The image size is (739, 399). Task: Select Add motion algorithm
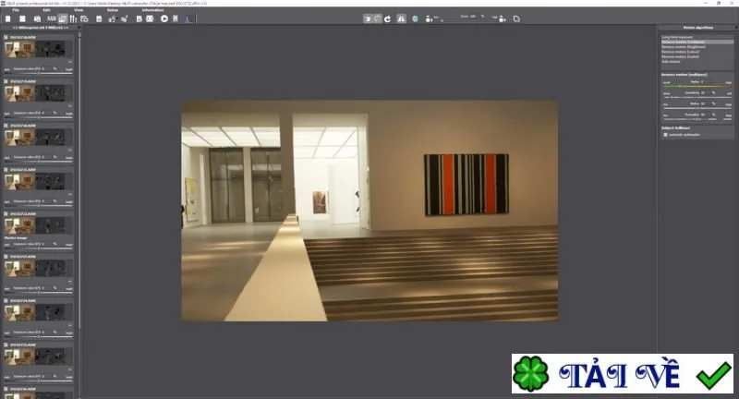[x=671, y=62]
